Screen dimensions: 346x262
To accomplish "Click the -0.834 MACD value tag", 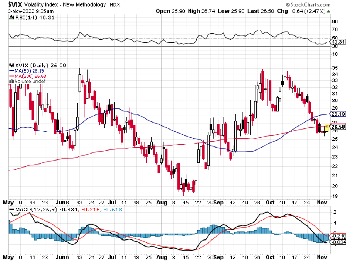I will coord(338,242).
